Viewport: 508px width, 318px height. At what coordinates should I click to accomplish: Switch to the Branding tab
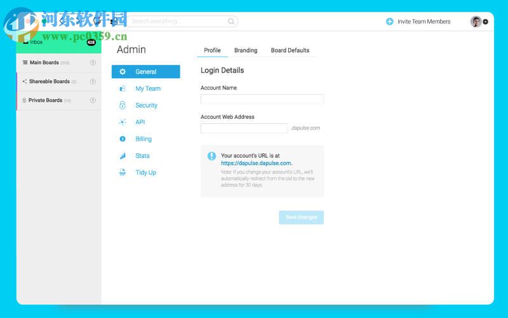[246, 50]
